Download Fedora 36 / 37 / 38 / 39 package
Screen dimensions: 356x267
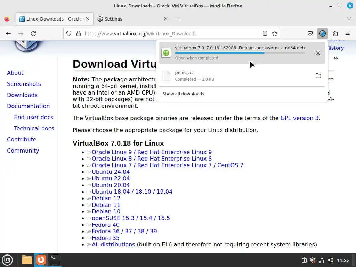pyautogui.click(x=124, y=231)
